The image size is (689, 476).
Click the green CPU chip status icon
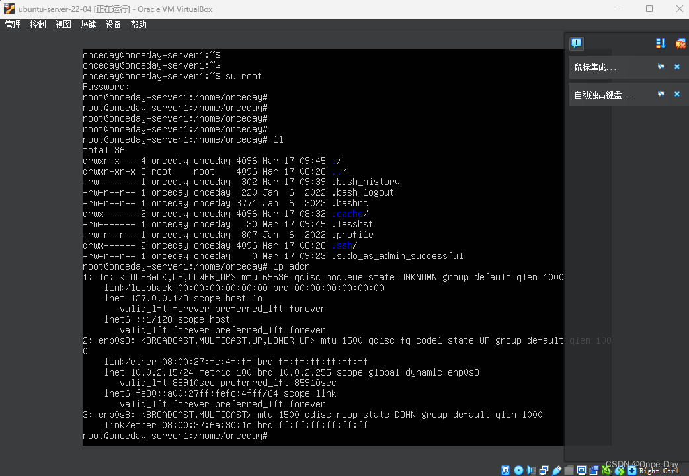pos(606,470)
